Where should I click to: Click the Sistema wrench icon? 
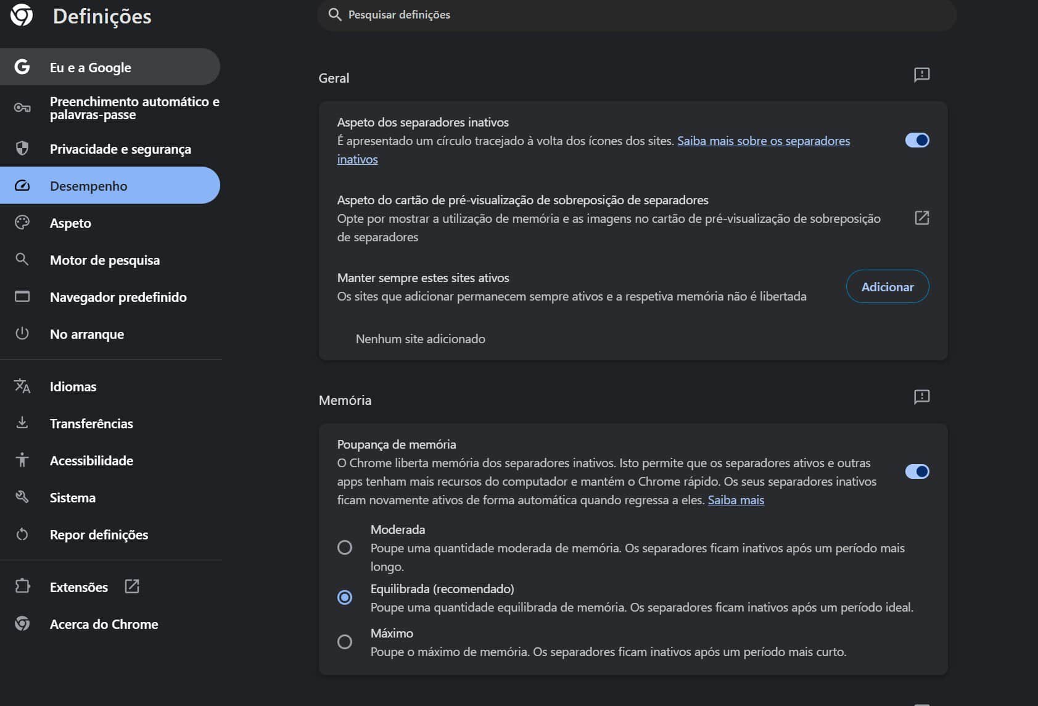22,497
